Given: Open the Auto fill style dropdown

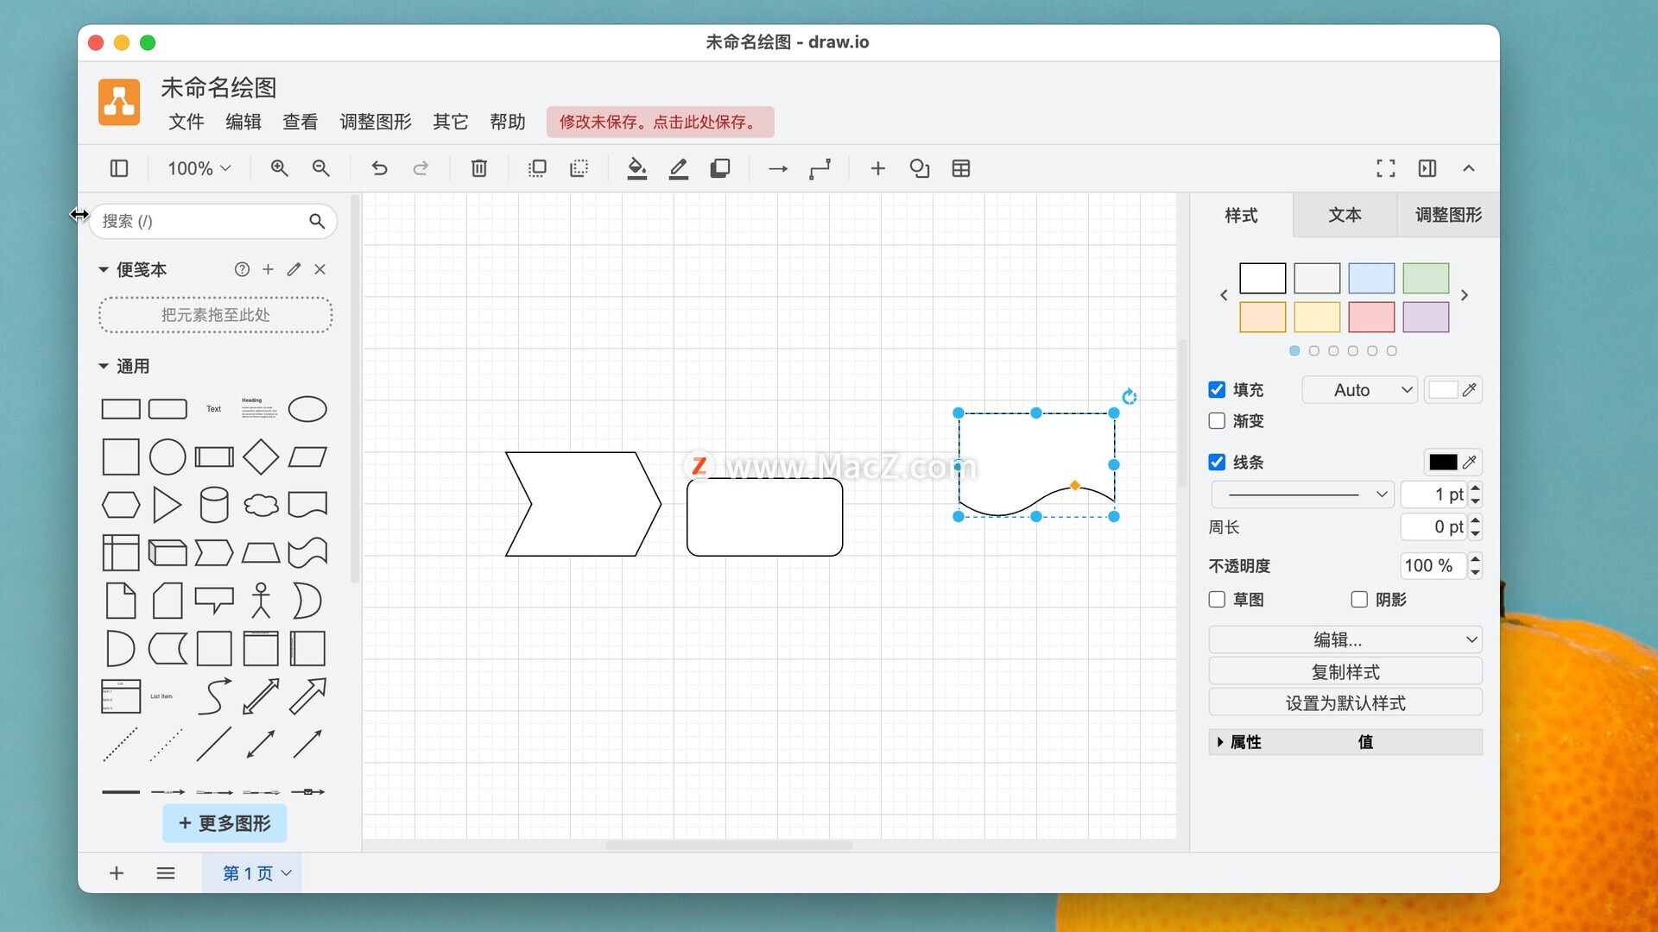Looking at the screenshot, I should click(1360, 390).
